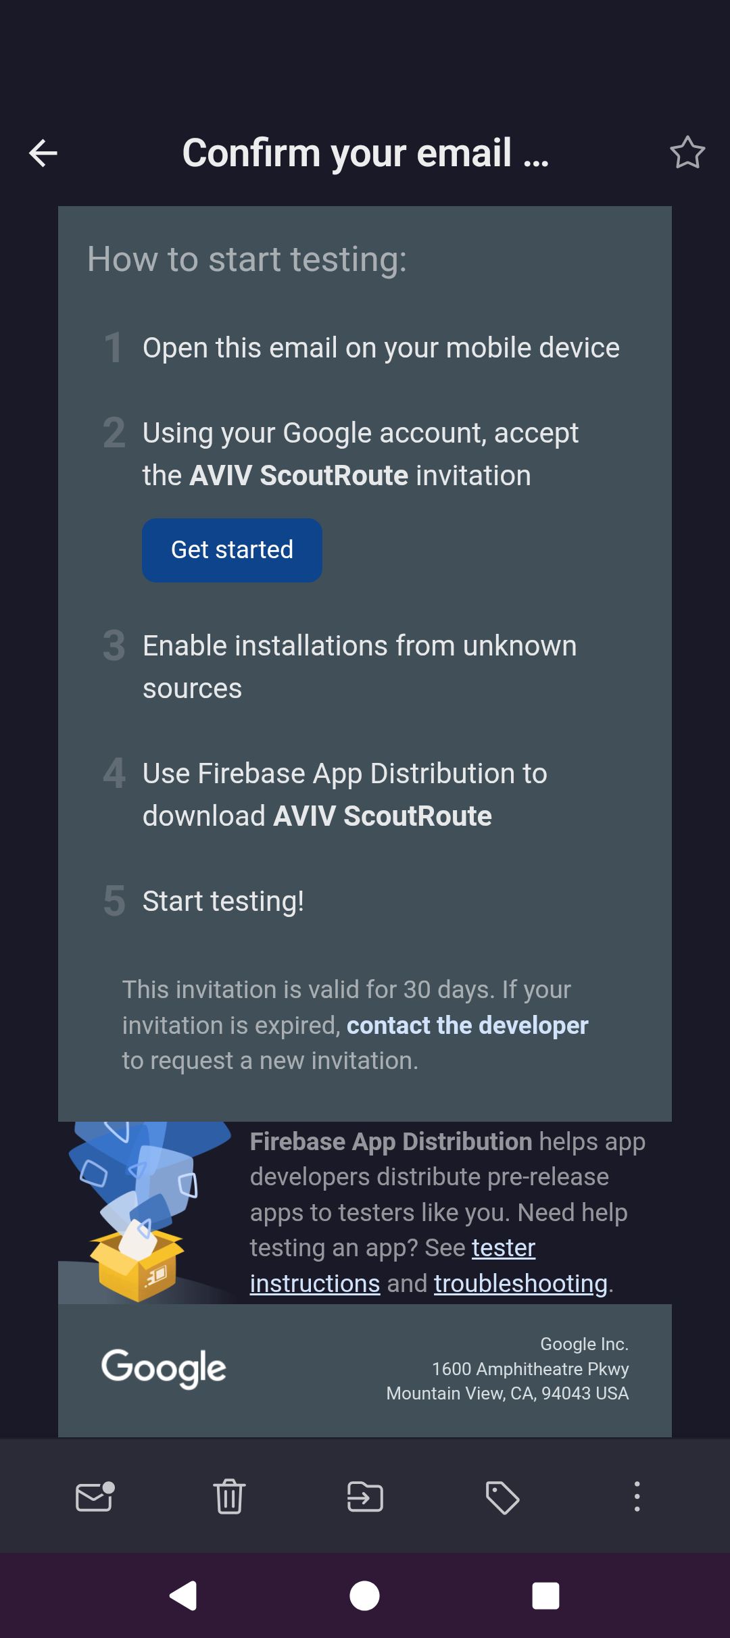730x1638 pixels.
Task: Add a label to this email
Action: pos(501,1497)
